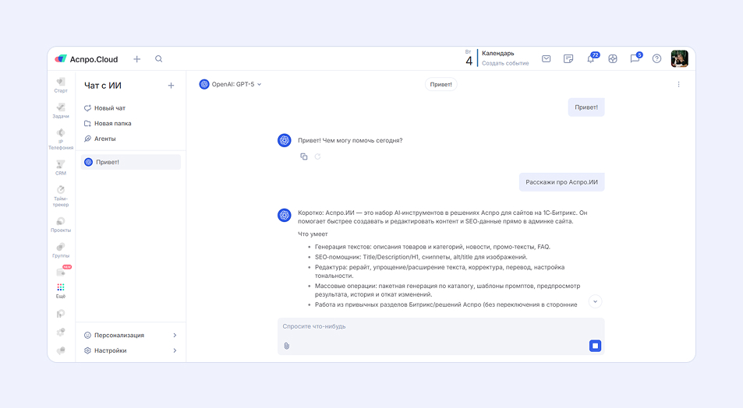Open Группы in the left sidebar
This screenshot has height=408, width=743.
tap(61, 251)
